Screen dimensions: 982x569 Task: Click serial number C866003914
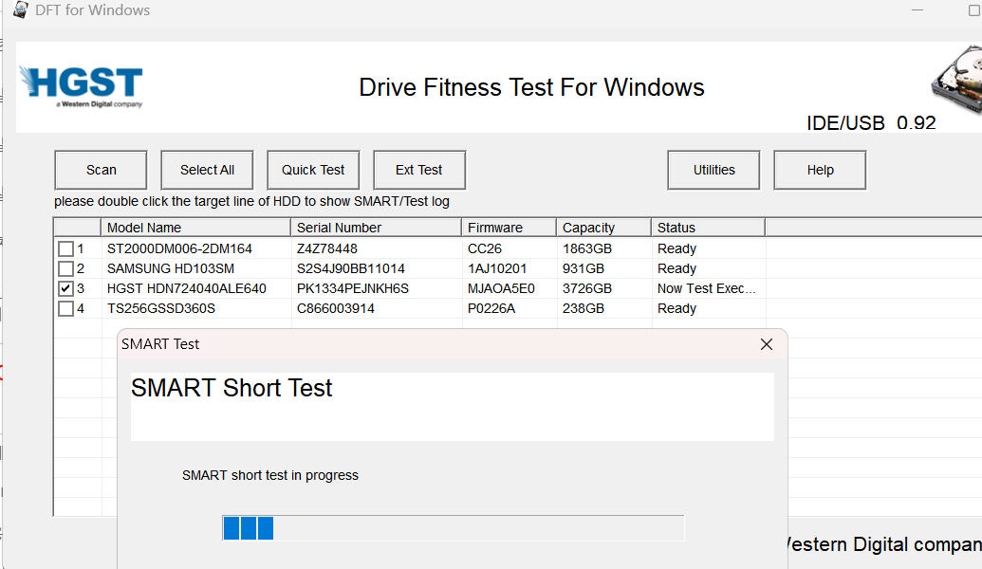[336, 308]
